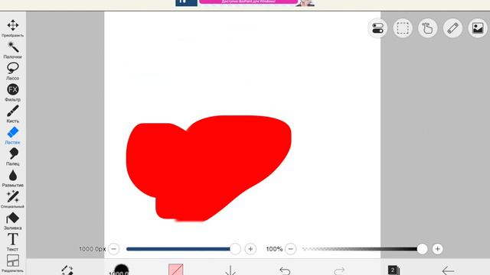Open the ruler tool
Viewport: 490px width, 275px height.
452,28
